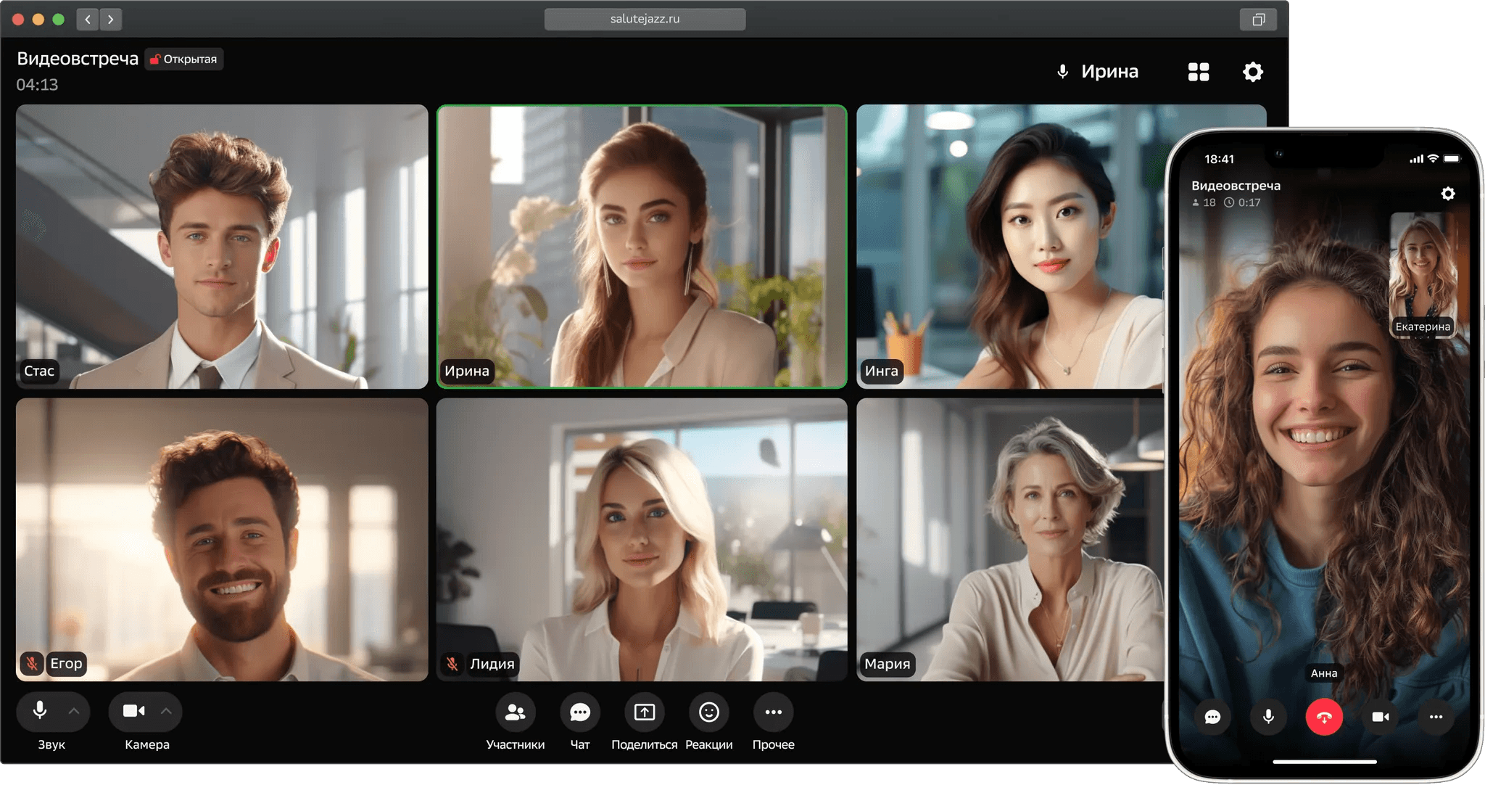Toggle the Звук microphone button
The width and height of the screenshot is (1485, 785).
[41, 711]
